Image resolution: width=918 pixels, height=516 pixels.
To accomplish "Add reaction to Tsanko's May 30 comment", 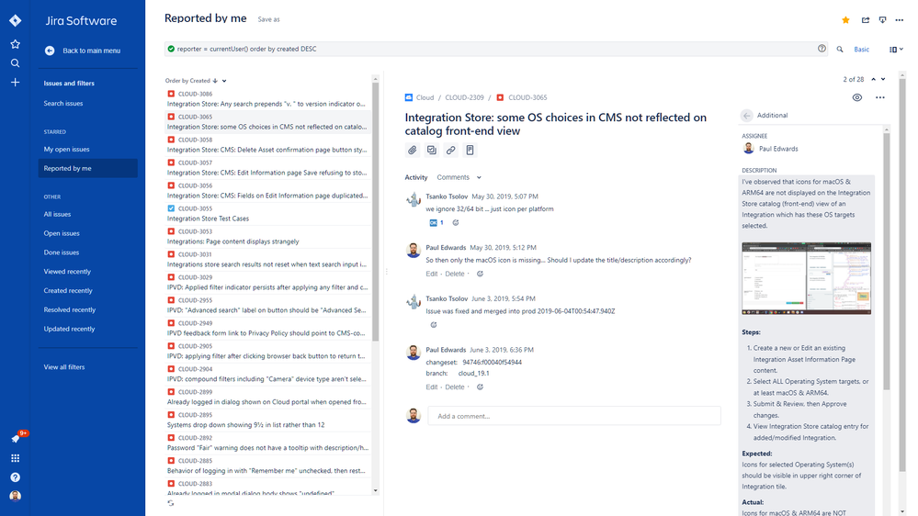I will pos(456,222).
